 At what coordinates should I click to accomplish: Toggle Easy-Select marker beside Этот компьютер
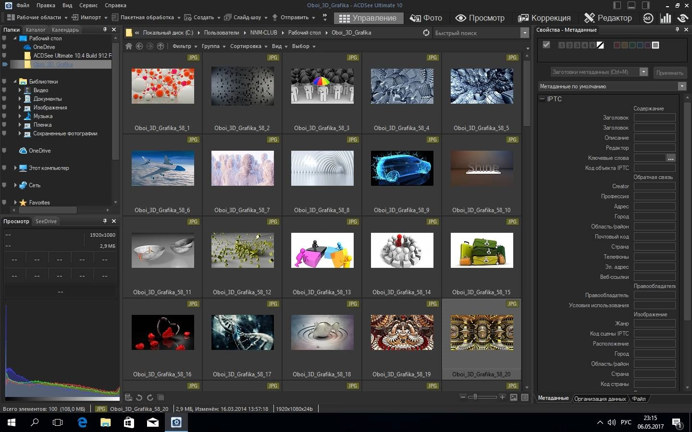(4, 168)
